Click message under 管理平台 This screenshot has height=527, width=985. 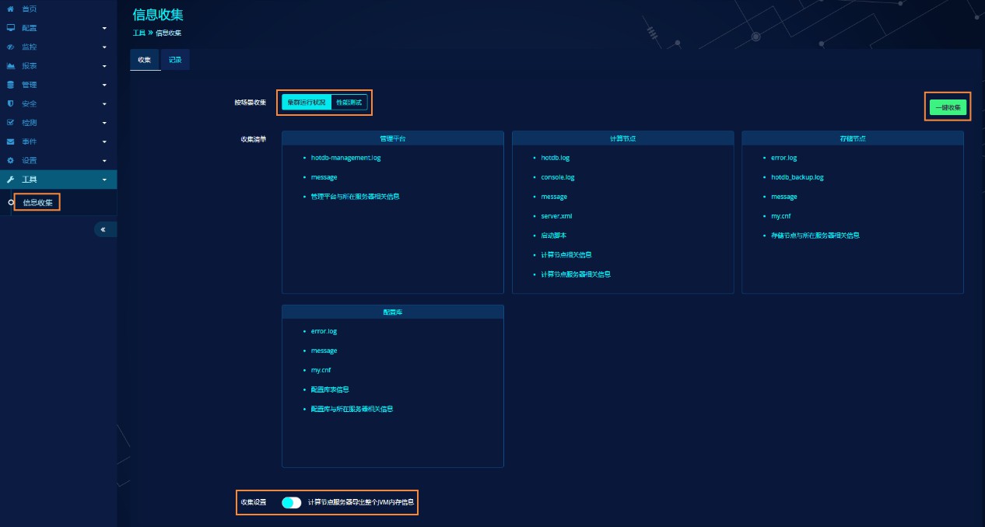324,177
